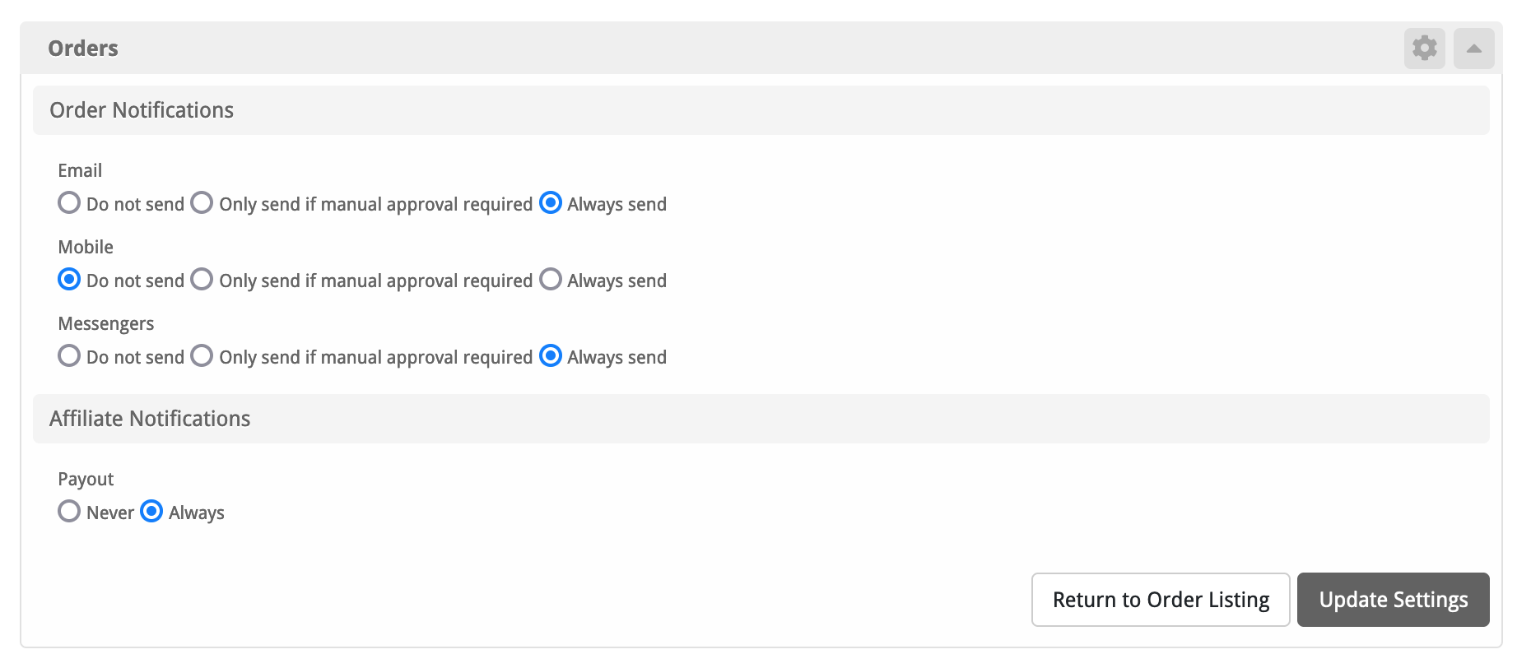Select Messengers 'Always send' radio button
Viewport: 1531px width, 668px height.
(x=551, y=356)
